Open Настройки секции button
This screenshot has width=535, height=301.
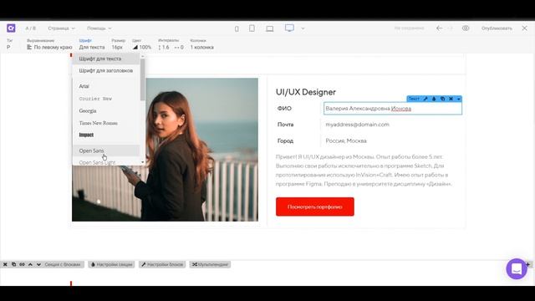111,264
